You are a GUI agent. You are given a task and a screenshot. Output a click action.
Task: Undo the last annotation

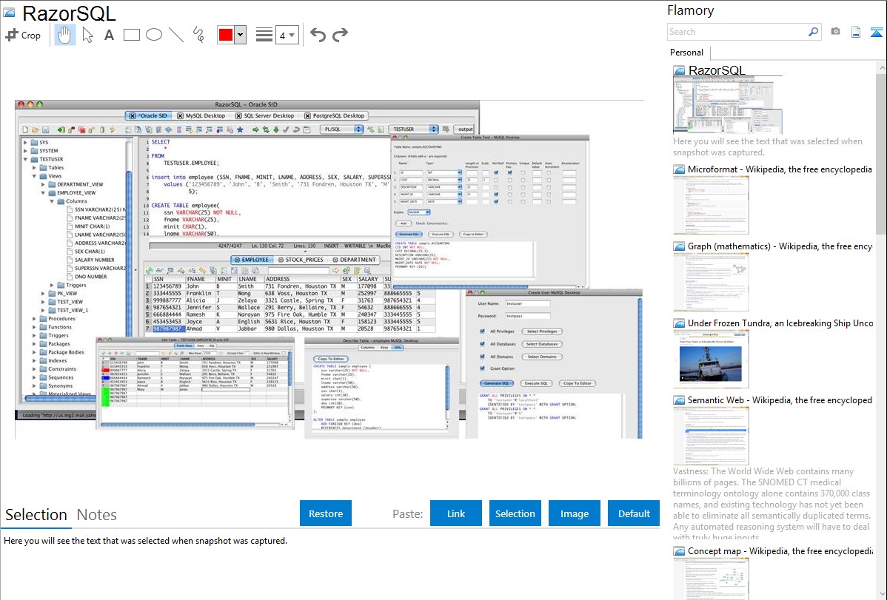(318, 35)
